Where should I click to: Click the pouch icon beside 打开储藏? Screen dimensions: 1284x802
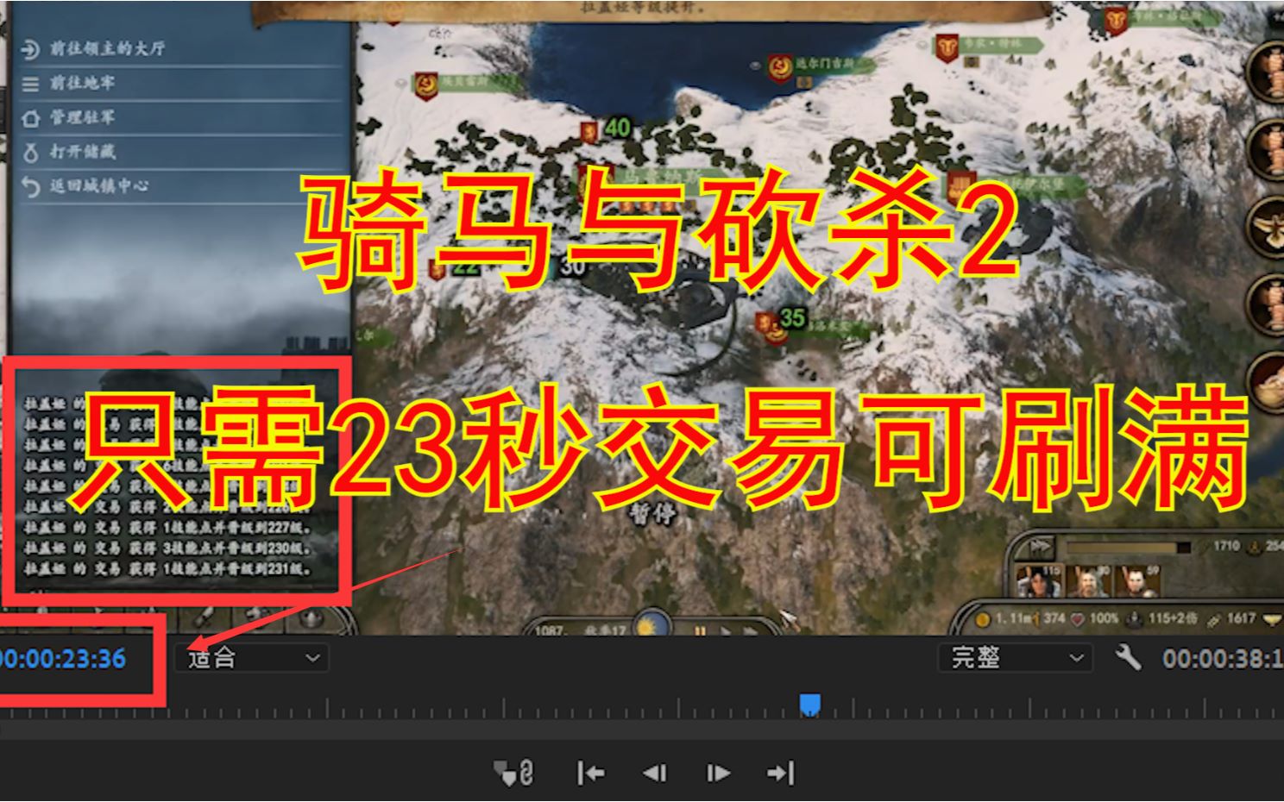[x=30, y=153]
